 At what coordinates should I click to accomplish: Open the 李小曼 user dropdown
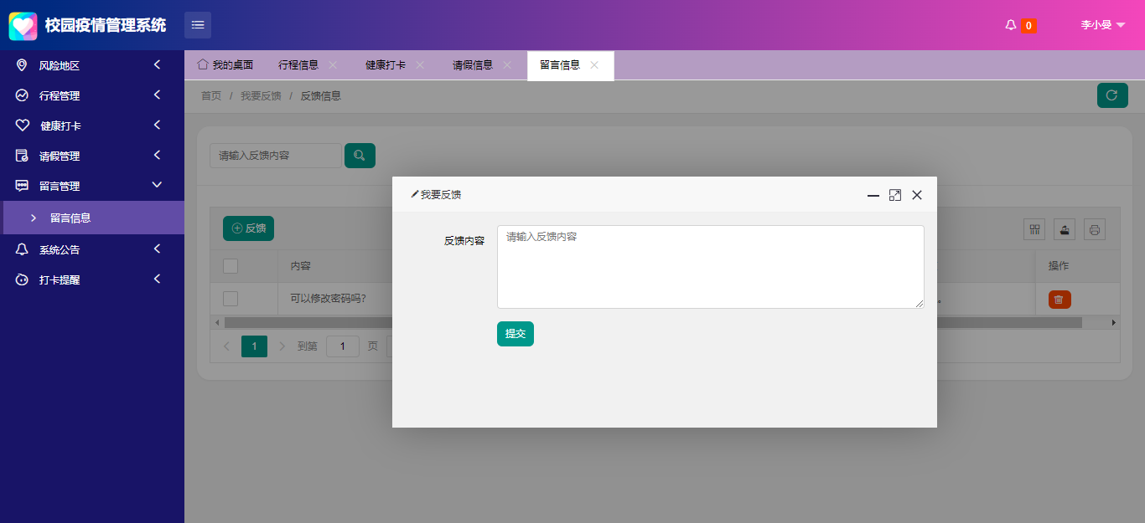point(1102,25)
